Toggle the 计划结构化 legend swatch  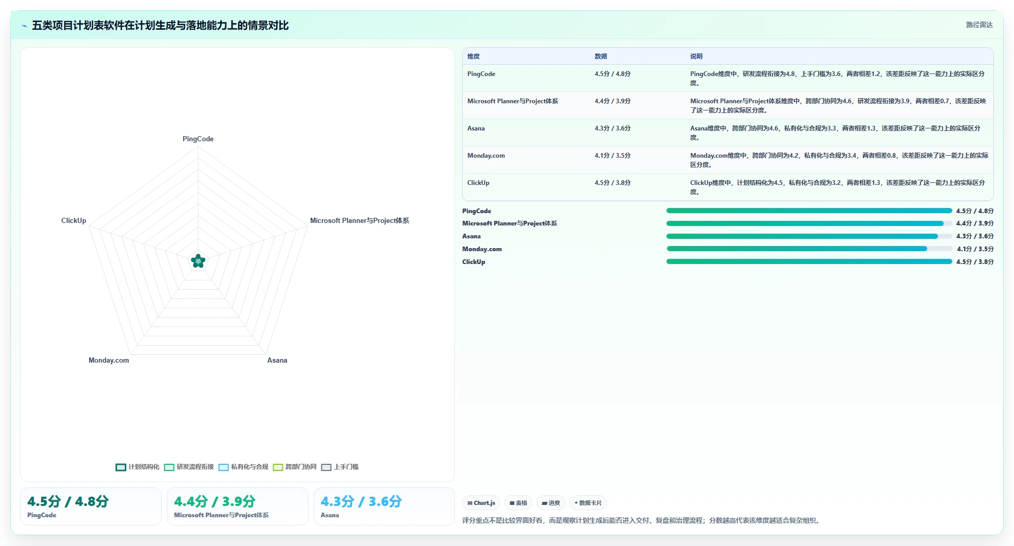[121, 467]
